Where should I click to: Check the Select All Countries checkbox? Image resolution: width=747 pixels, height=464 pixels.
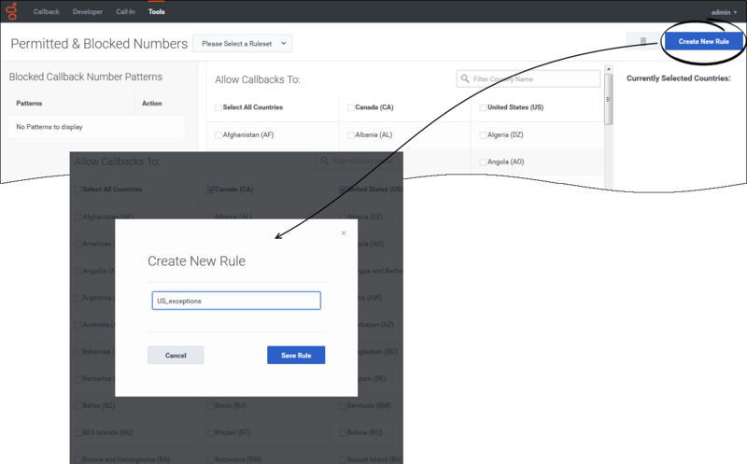(x=218, y=108)
